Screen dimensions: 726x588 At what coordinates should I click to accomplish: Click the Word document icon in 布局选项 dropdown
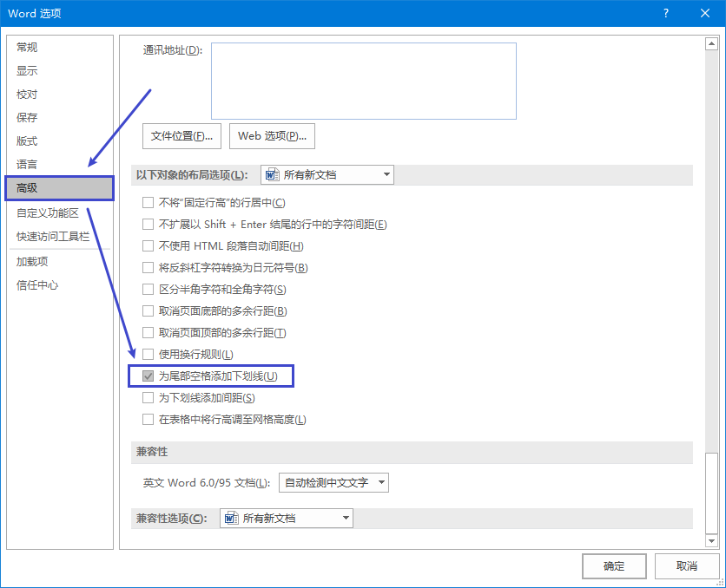(272, 174)
